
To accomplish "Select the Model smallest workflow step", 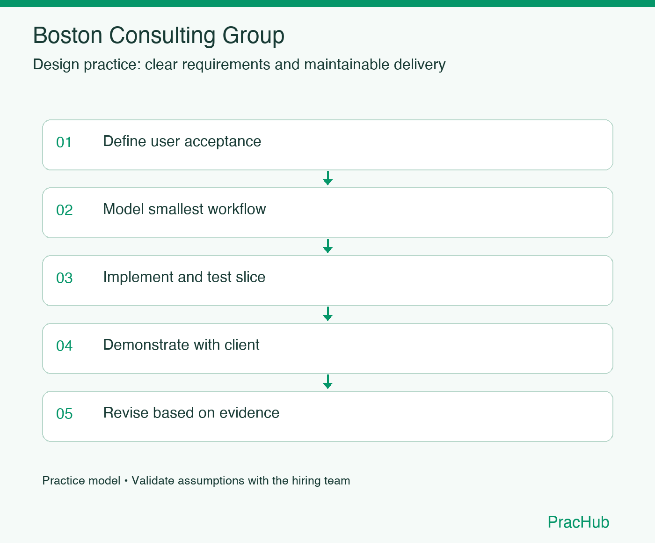I will (x=327, y=213).
